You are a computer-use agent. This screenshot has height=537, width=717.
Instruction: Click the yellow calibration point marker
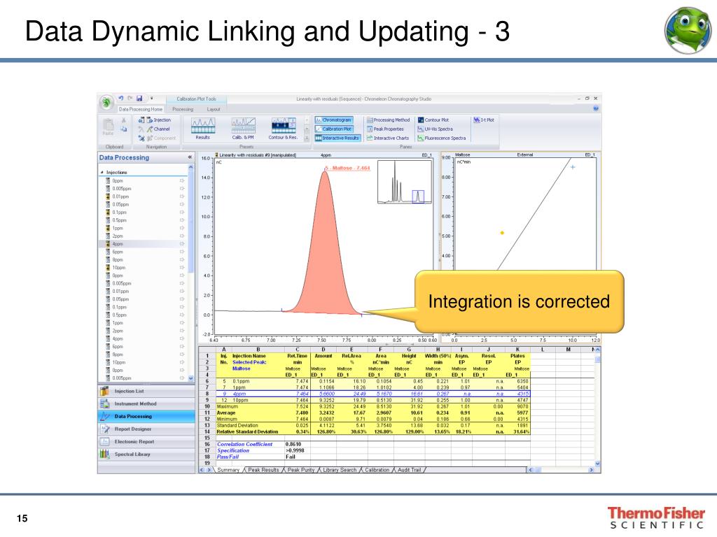coord(502,233)
